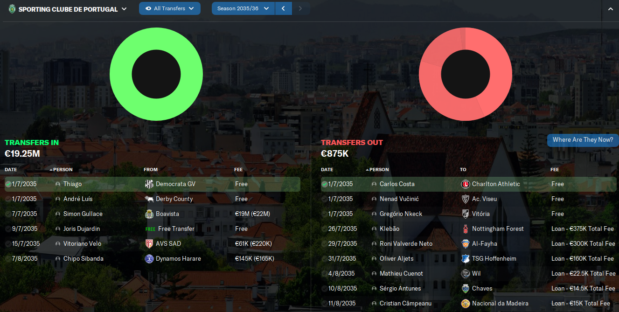Sort Transfers In by the From header

click(x=151, y=170)
